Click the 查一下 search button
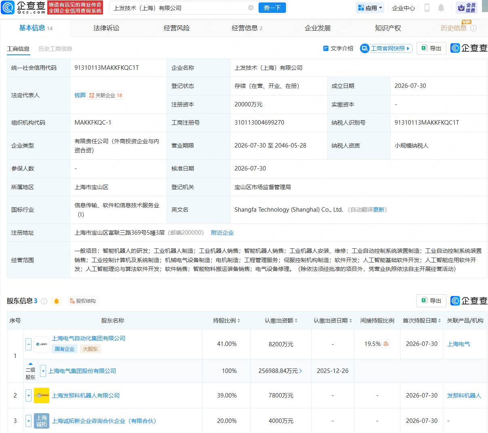 (272, 8)
